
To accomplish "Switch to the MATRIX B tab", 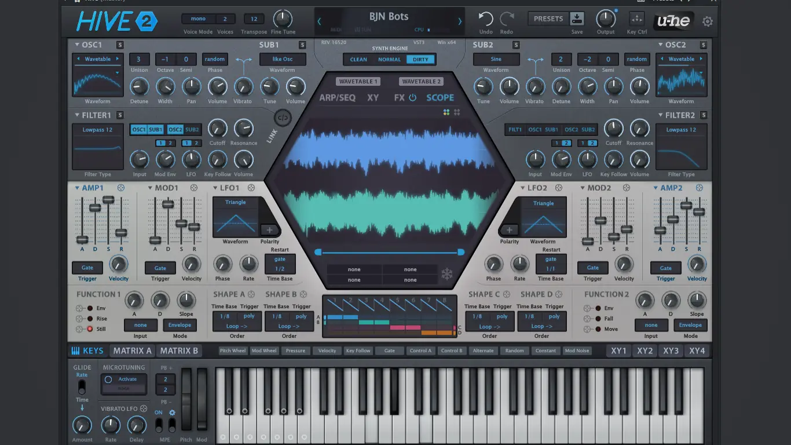I will [179, 351].
